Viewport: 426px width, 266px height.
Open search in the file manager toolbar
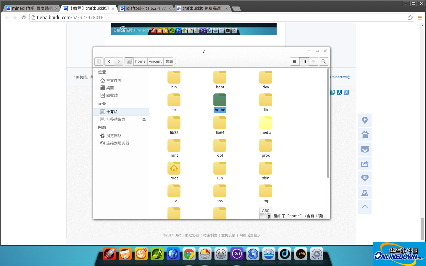click(x=323, y=61)
